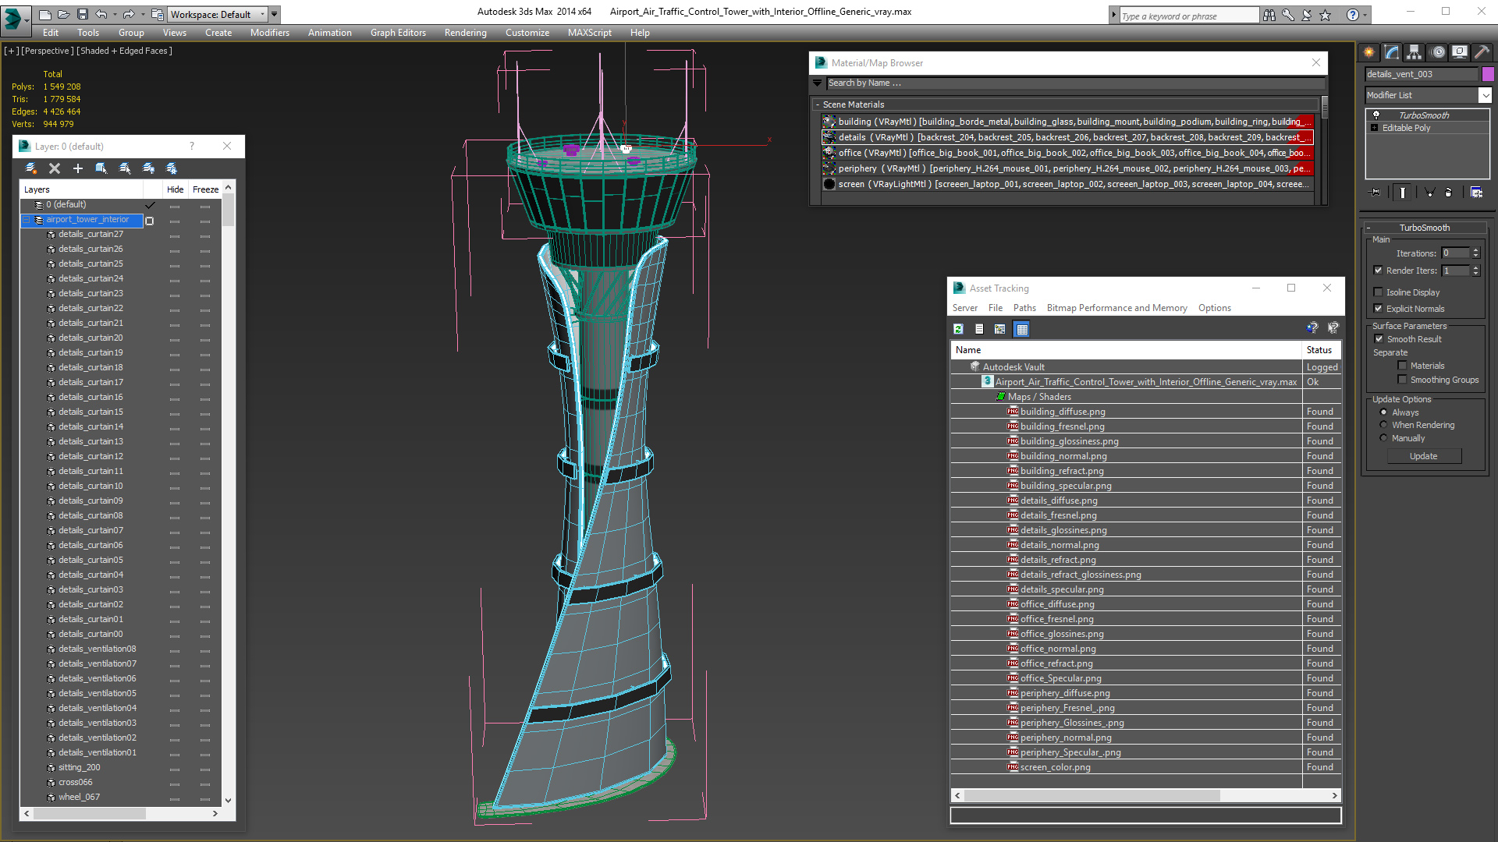The height and width of the screenshot is (842, 1498).
Task: Click Status column header in Asset Tracking
Action: [1320, 350]
